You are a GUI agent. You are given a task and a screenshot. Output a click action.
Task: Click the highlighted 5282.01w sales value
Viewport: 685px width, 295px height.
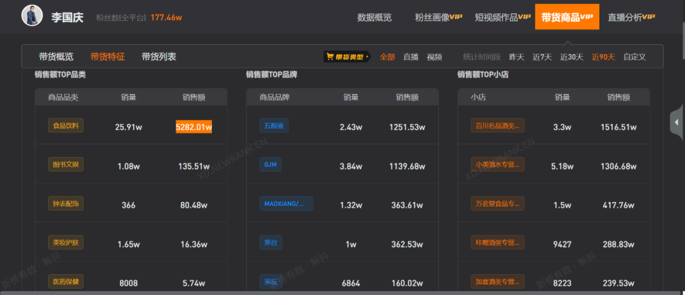194,127
